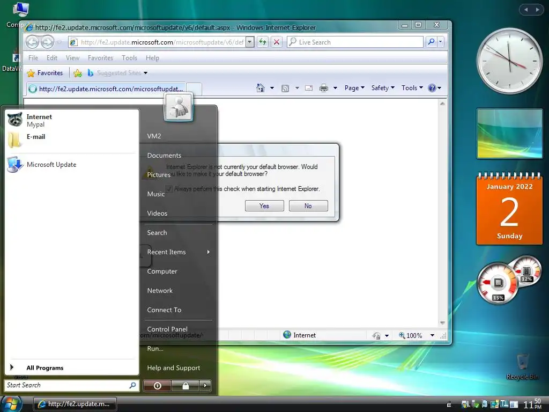The width and height of the screenshot is (549, 412).
Task: Open the Safety command menu
Action: coord(383,88)
